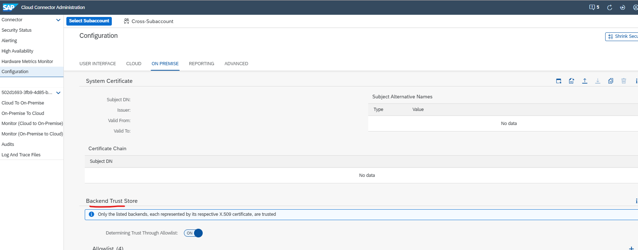Image resolution: width=638 pixels, height=250 pixels.
Task: Open the user profile icon
Action: (635, 7)
